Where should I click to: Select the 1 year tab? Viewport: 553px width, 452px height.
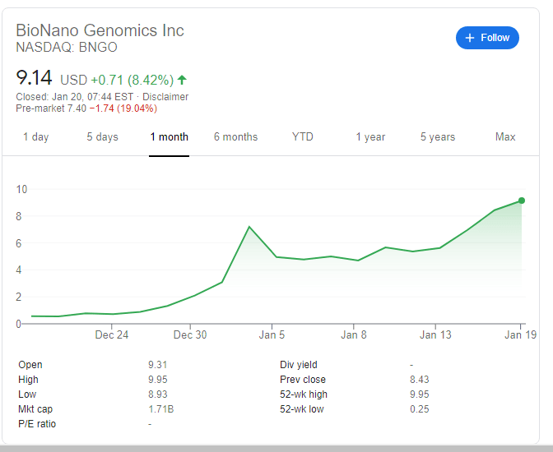370,137
